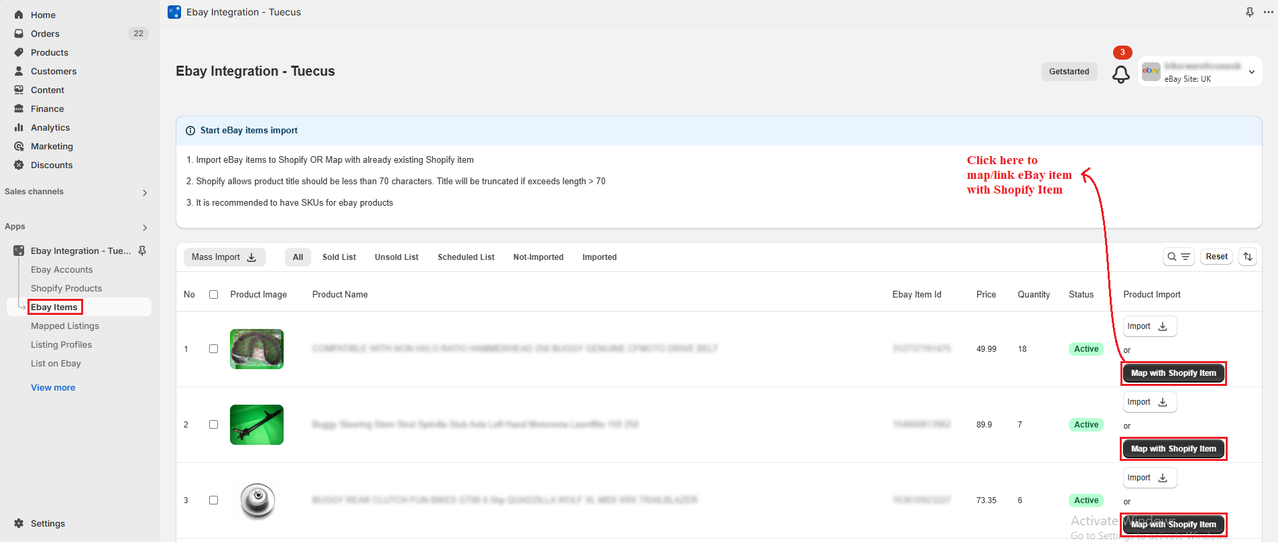Click the Ebay Item Id column header
Screen dimensions: 1278x542
tap(917, 294)
